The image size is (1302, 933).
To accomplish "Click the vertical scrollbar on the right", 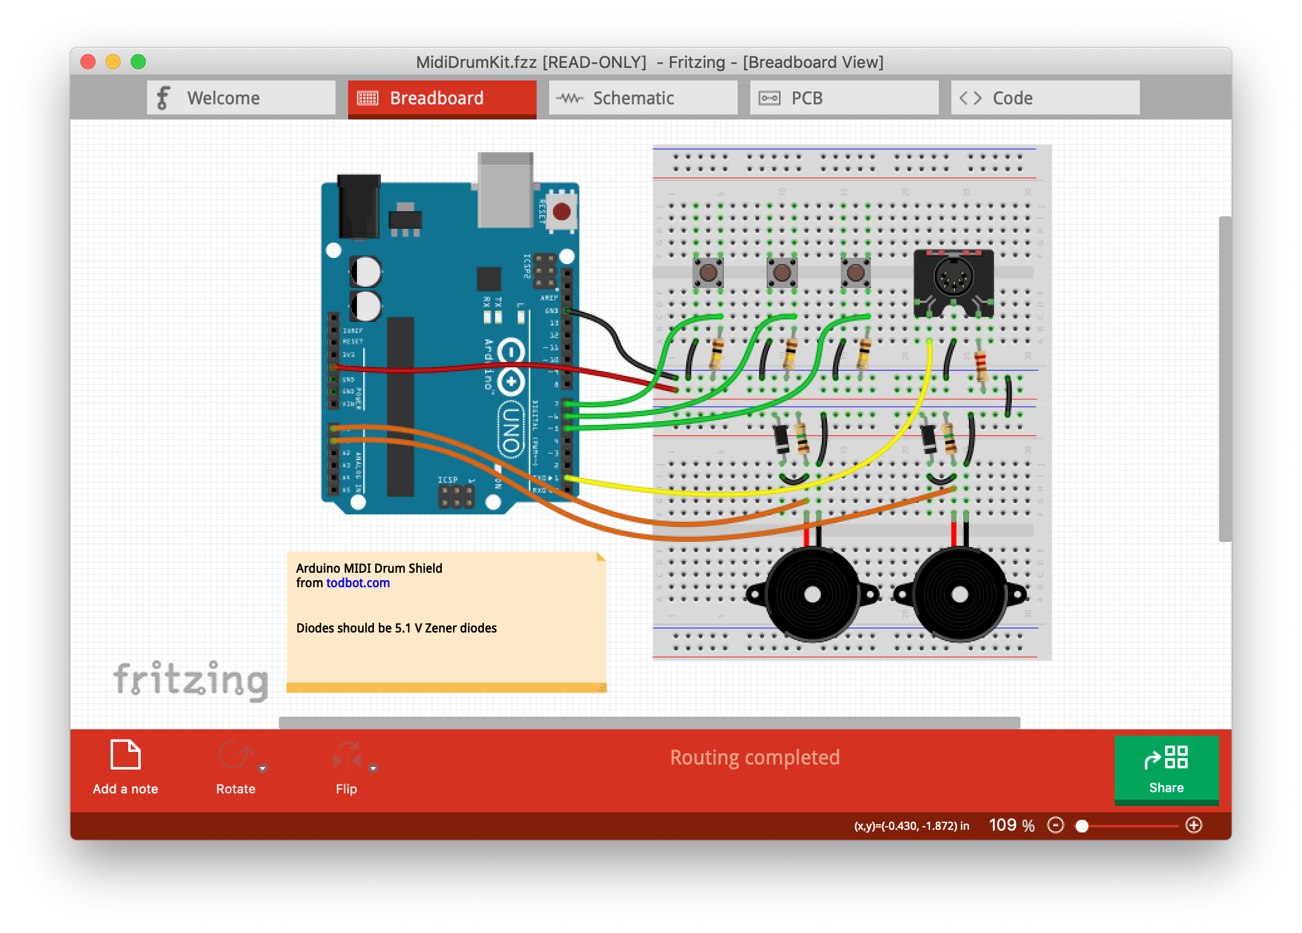I will point(1225,378).
